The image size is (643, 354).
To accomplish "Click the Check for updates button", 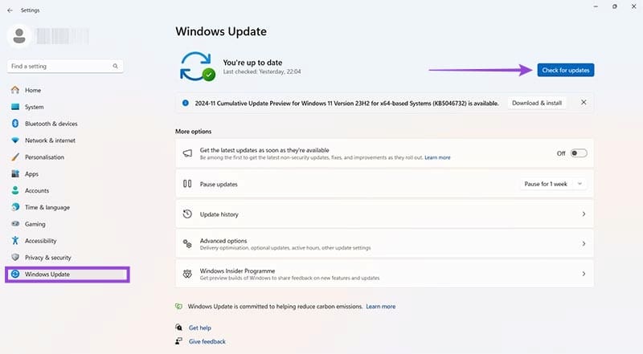I will [566, 71].
